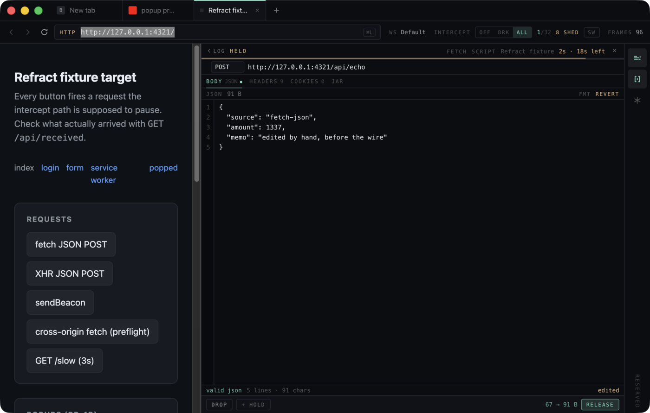Image resolution: width=650 pixels, height=413 pixels.
Task: Click the XHR JSON POST button
Action: (x=70, y=273)
